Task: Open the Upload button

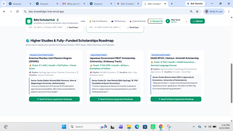Action: 197,21
